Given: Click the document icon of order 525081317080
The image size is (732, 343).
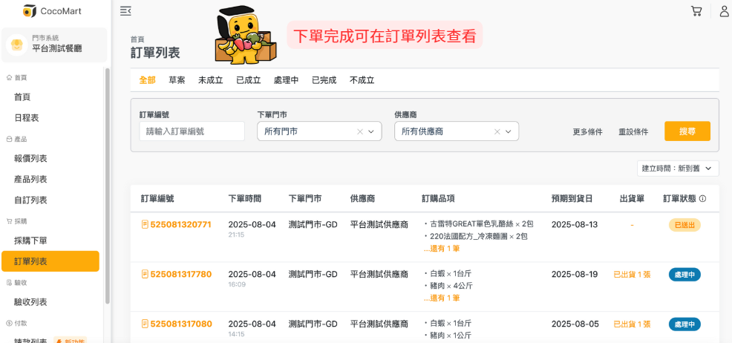Looking at the screenshot, I should (x=145, y=324).
